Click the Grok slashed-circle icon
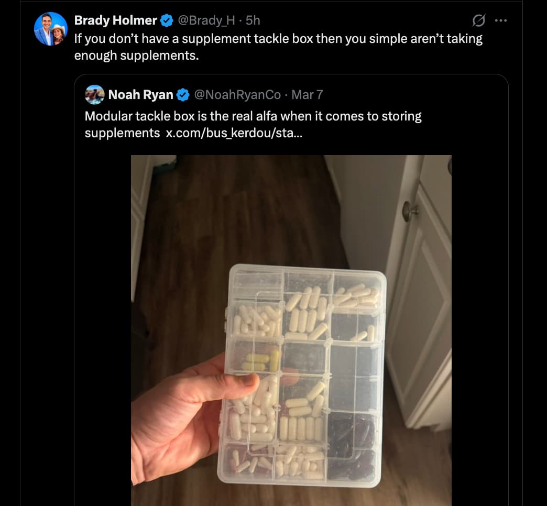 pyautogui.click(x=478, y=21)
